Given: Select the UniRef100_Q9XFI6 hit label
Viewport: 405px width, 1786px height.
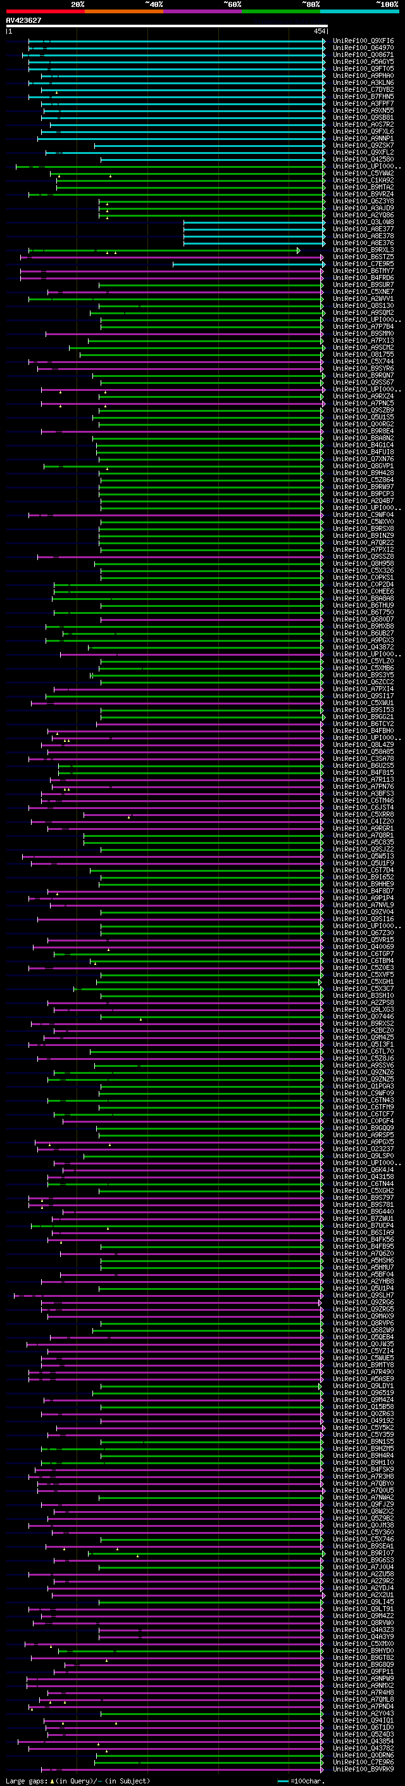Looking at the screenshot, I should tap(363, 41).
